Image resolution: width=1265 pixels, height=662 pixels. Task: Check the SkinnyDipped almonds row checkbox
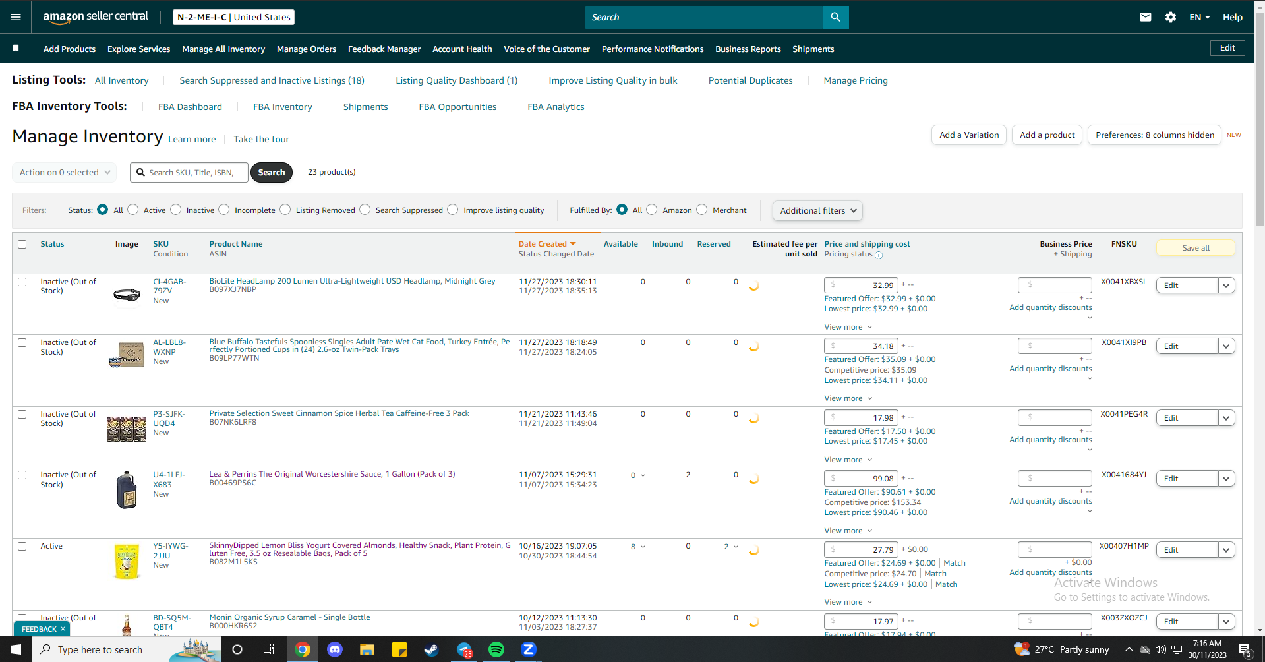[x=22, y=546]
